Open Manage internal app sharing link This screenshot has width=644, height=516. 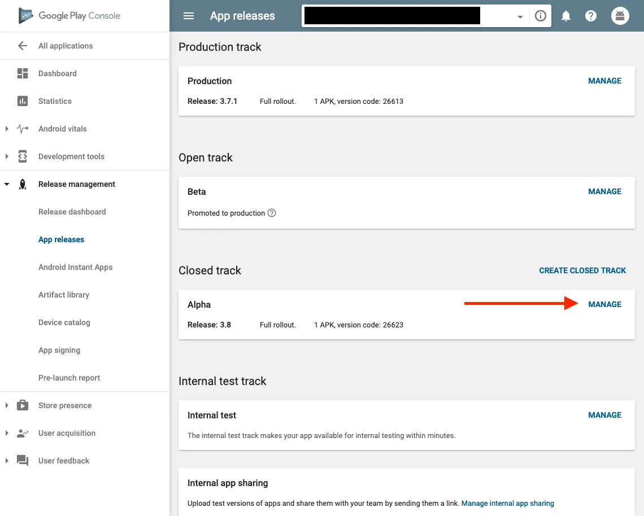(x=507, y=503)
